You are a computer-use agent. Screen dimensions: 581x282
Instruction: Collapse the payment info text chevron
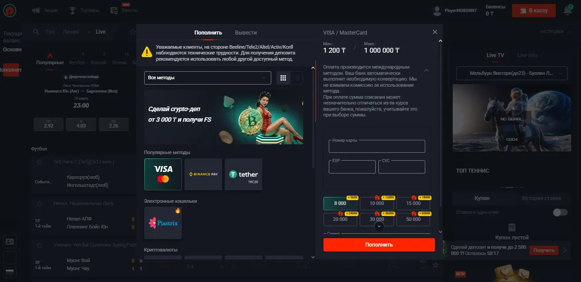coord(426,70)
